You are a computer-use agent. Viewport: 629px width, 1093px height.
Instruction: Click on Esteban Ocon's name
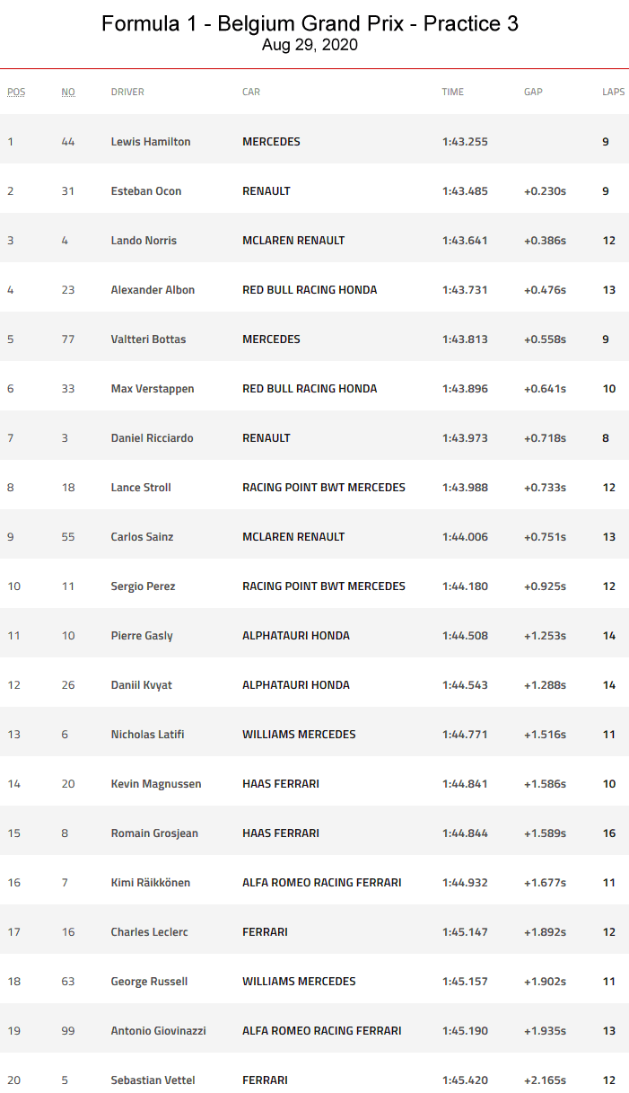click(146, 191)
